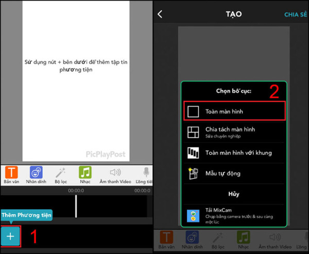Tap Tải MixCam app download entry
Screen dimensions: 309x254
pos(234,215)
